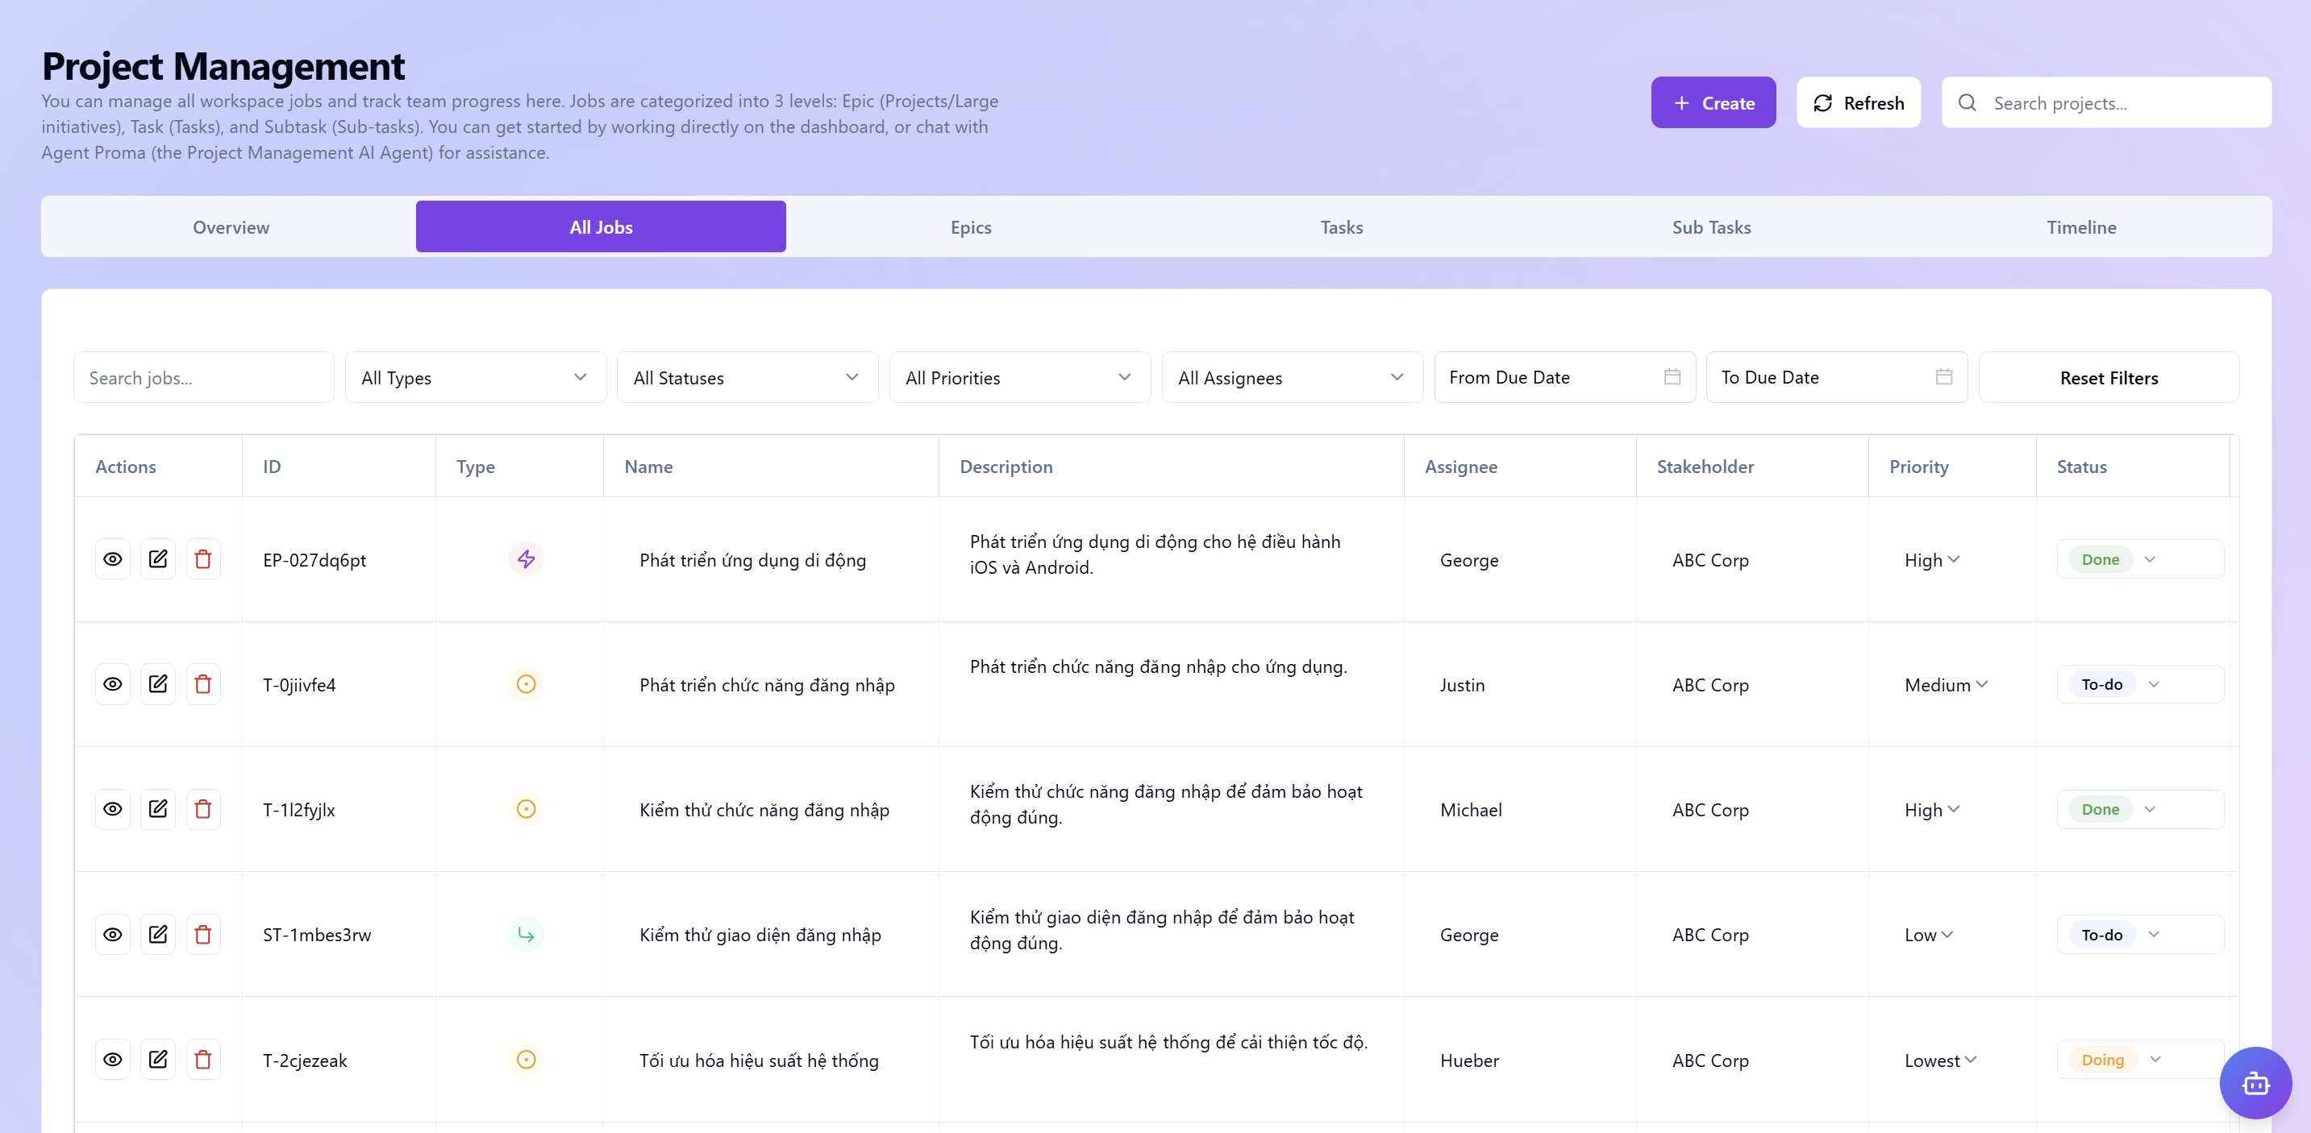The image size is (2311, 1133).
Task: Create a new job
Action: (1713, 102)
